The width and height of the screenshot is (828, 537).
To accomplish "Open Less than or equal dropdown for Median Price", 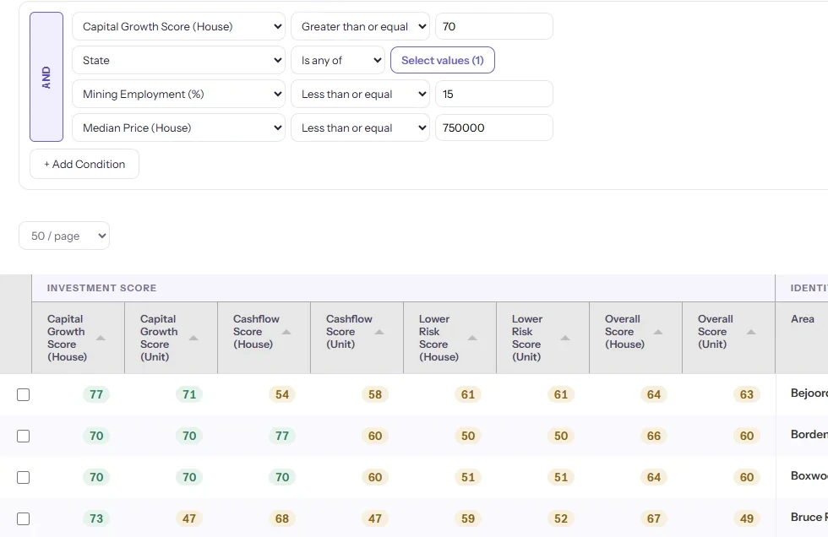I will click(360, 127).
